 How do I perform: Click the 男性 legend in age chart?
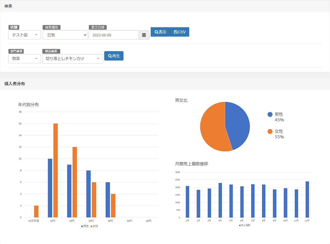click(85, 226)
